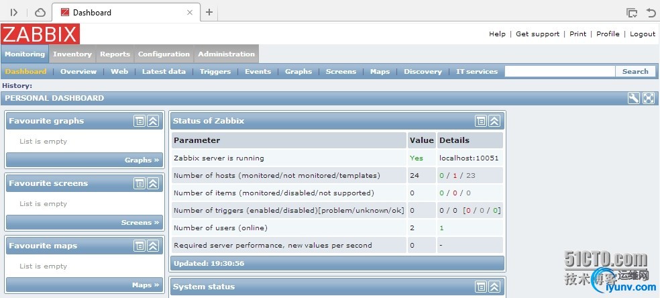Collapse the Favourite graphs widget
660x298 pixels.
pyautogui.click(x=153, y=121)
